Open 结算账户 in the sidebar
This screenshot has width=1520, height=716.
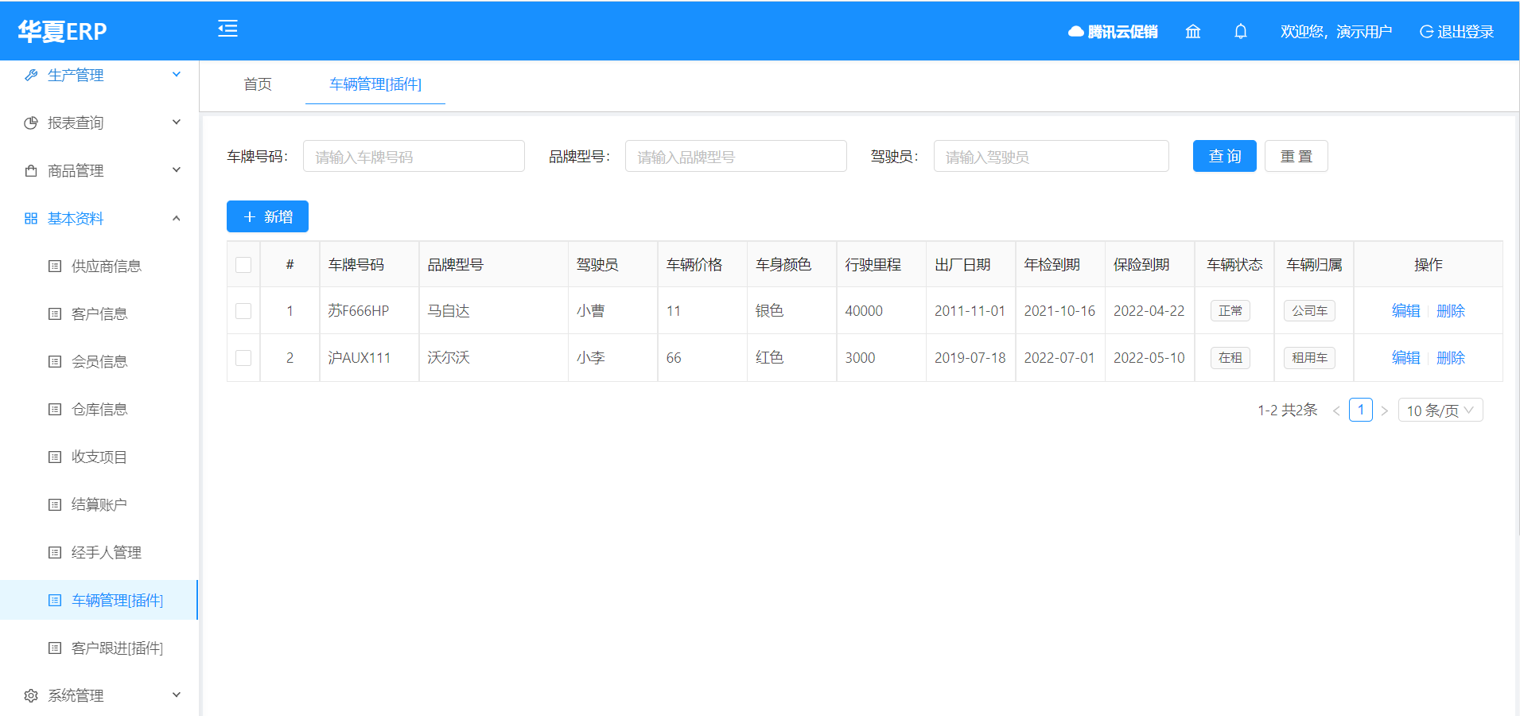click(x=99, y=504)
